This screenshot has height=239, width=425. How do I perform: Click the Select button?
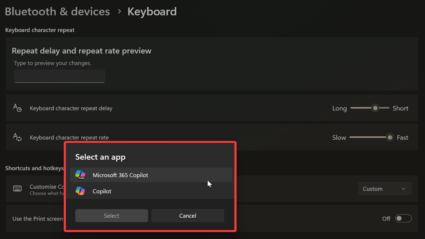tap(112, 216)
